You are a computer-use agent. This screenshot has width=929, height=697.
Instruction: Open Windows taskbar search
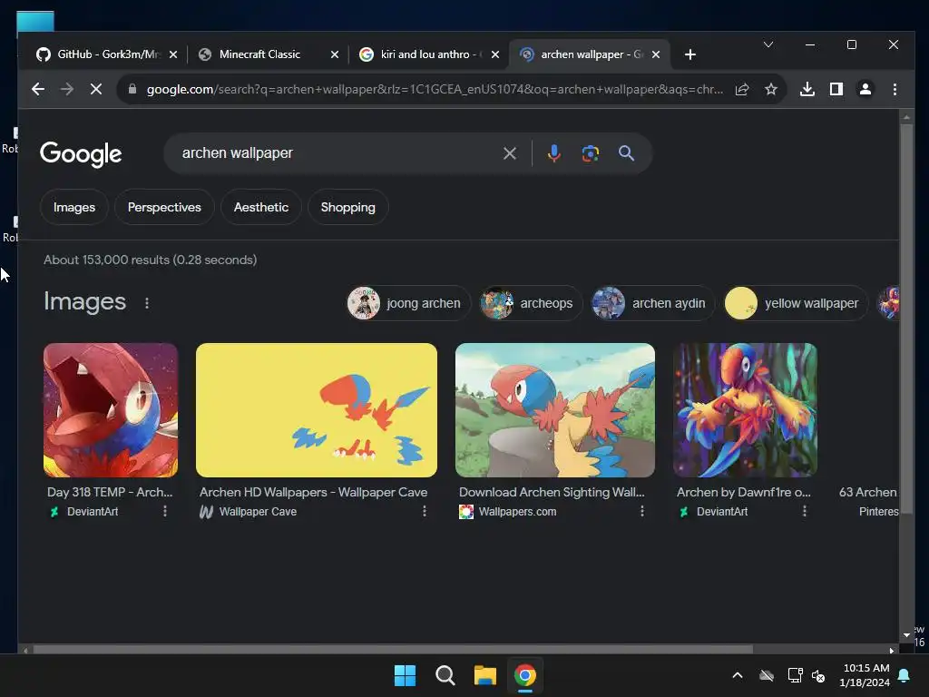445,675
